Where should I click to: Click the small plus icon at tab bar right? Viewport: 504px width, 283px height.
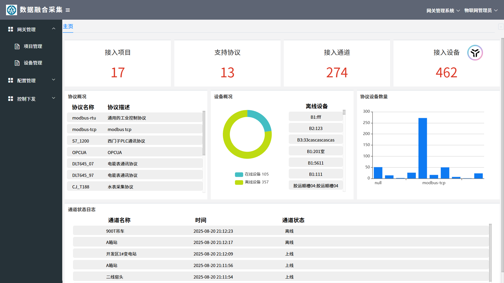point(501,27)
